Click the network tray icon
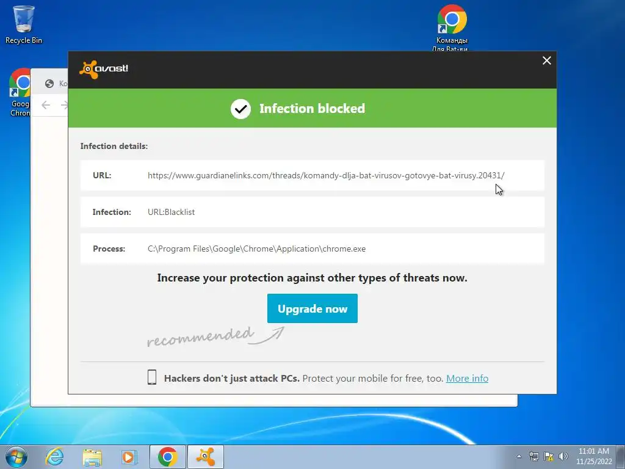The image size is (625, 469). tap(533, 456)
